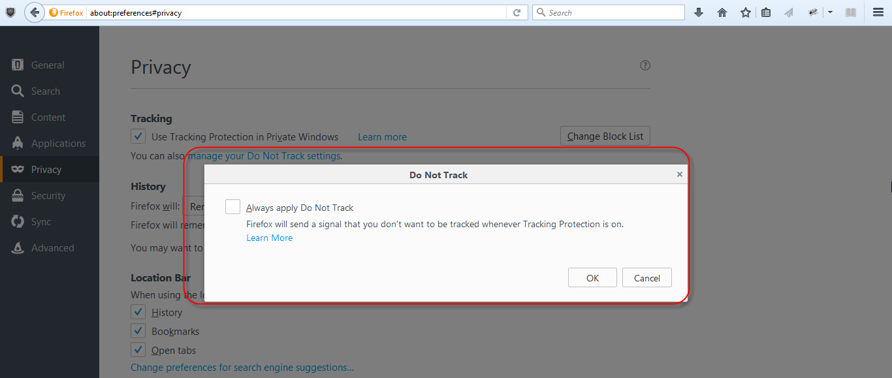Enable Always apply Do Not Track
The width and height of the screenshot is (892, 378).
click(232, 206)
